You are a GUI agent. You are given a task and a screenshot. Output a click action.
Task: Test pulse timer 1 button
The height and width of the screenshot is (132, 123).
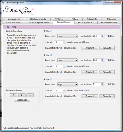coord(14,95)
